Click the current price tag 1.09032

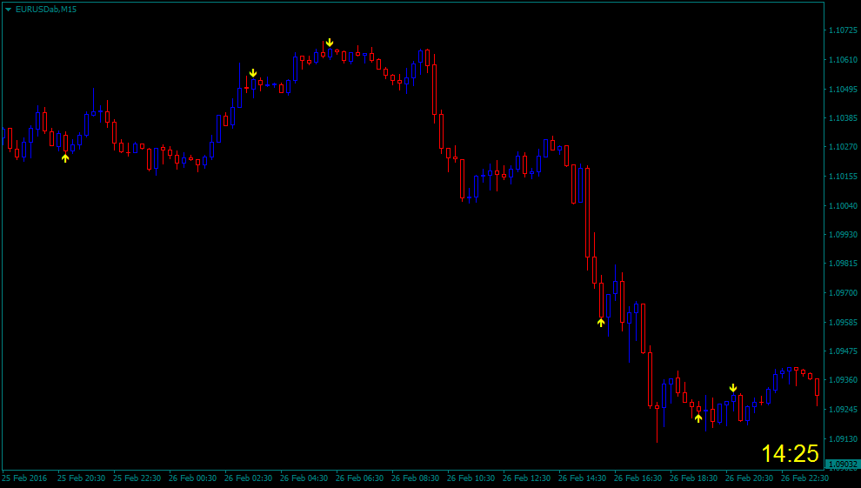(843, 465)
